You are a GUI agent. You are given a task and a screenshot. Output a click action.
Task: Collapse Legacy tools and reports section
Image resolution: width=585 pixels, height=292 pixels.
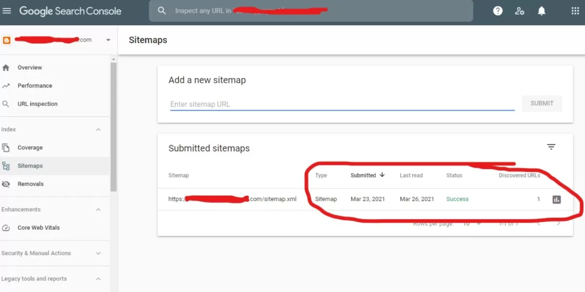pos(98,279)
